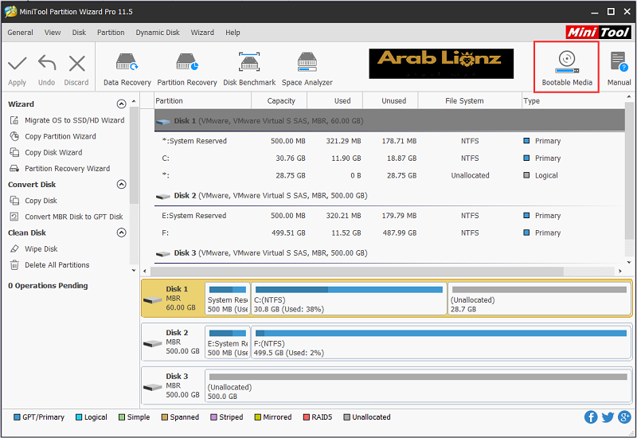
Task: Click sidebar scroll down arrow
Action: coord(134,271)
